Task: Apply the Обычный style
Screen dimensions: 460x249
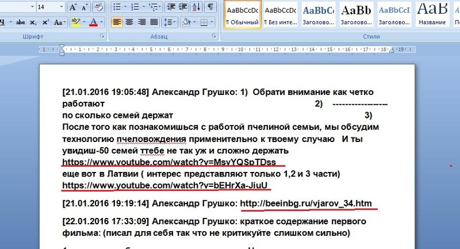Action: (x=243, y=15)
